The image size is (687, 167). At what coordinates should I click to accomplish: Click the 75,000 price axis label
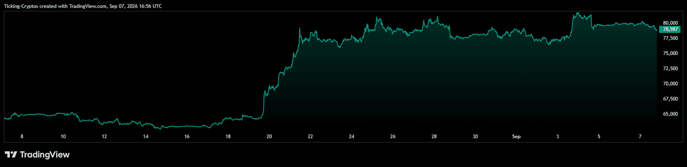670,53
